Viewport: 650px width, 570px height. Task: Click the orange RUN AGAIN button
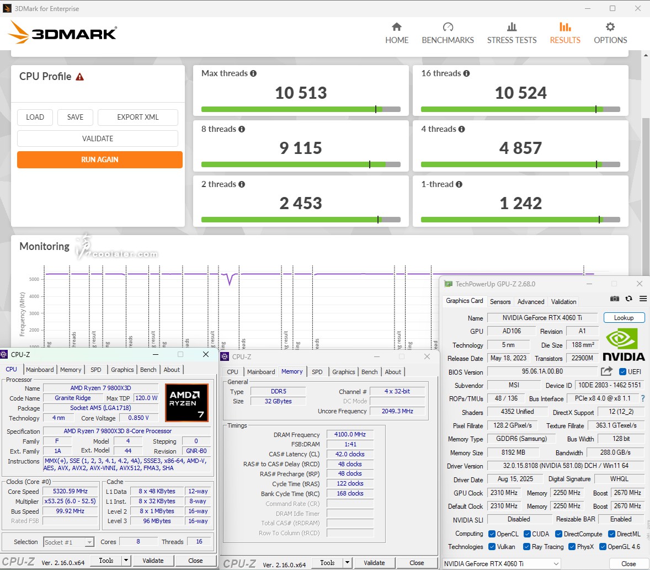(x=99, y=159)
